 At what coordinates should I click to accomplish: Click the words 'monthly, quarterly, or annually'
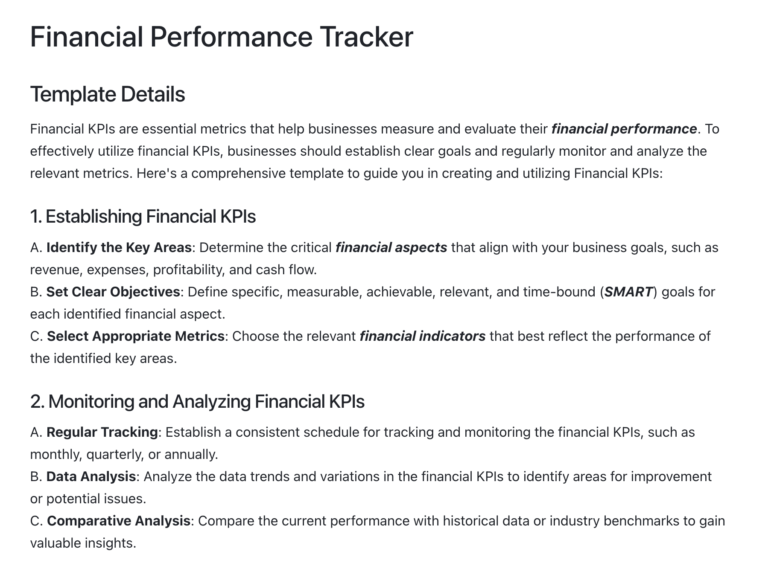pyautogui.click(x=123, y=454)
